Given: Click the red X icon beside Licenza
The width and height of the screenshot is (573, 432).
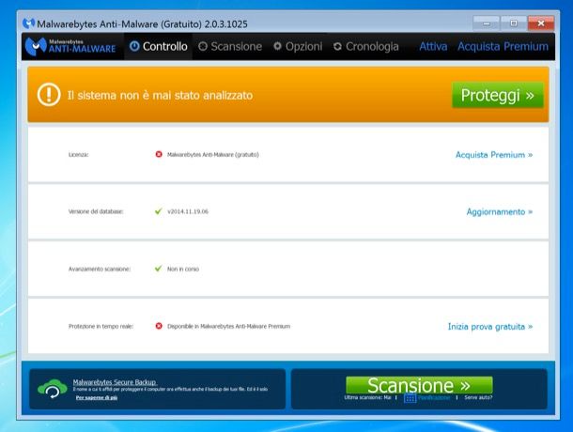Looking at the screenshot, I should 159,154.
